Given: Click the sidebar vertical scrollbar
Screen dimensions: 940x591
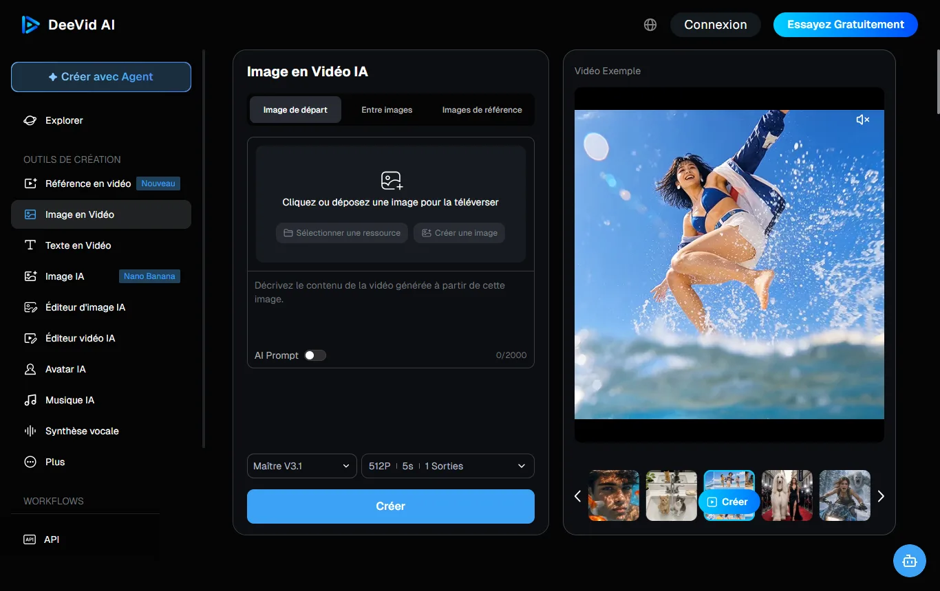Looking at the screenshot, I should pyautogui.click(x=204, y=249).
